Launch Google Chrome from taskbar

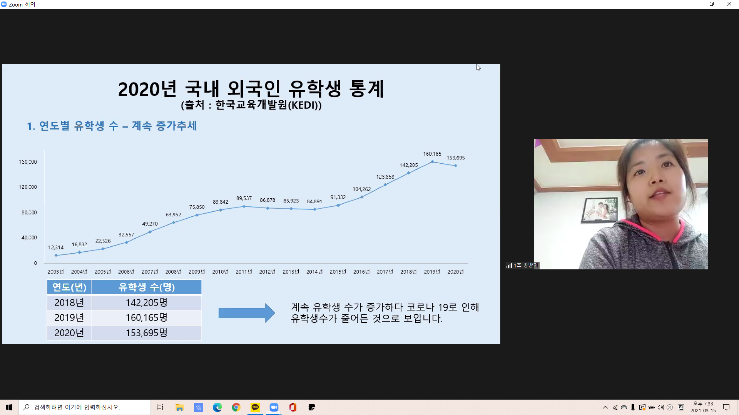(236, 407)
